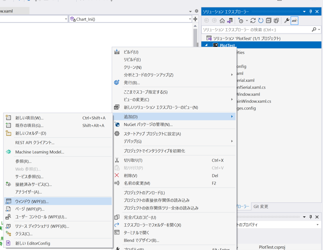Refresh the Solution Explorer
Image resolution: width=323 pixels, height=250 pixels.
coord(261,20)
